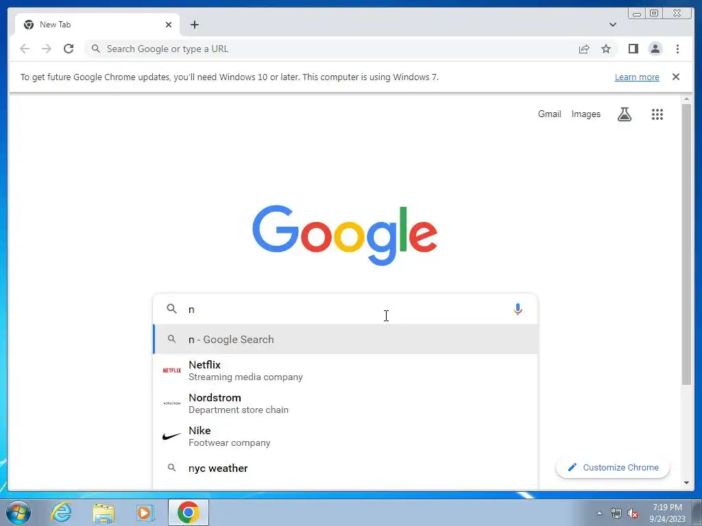The width and height of the screenshot is (702, 526).
Task: Click Streaming media company description text
Action: pos(245,377)
